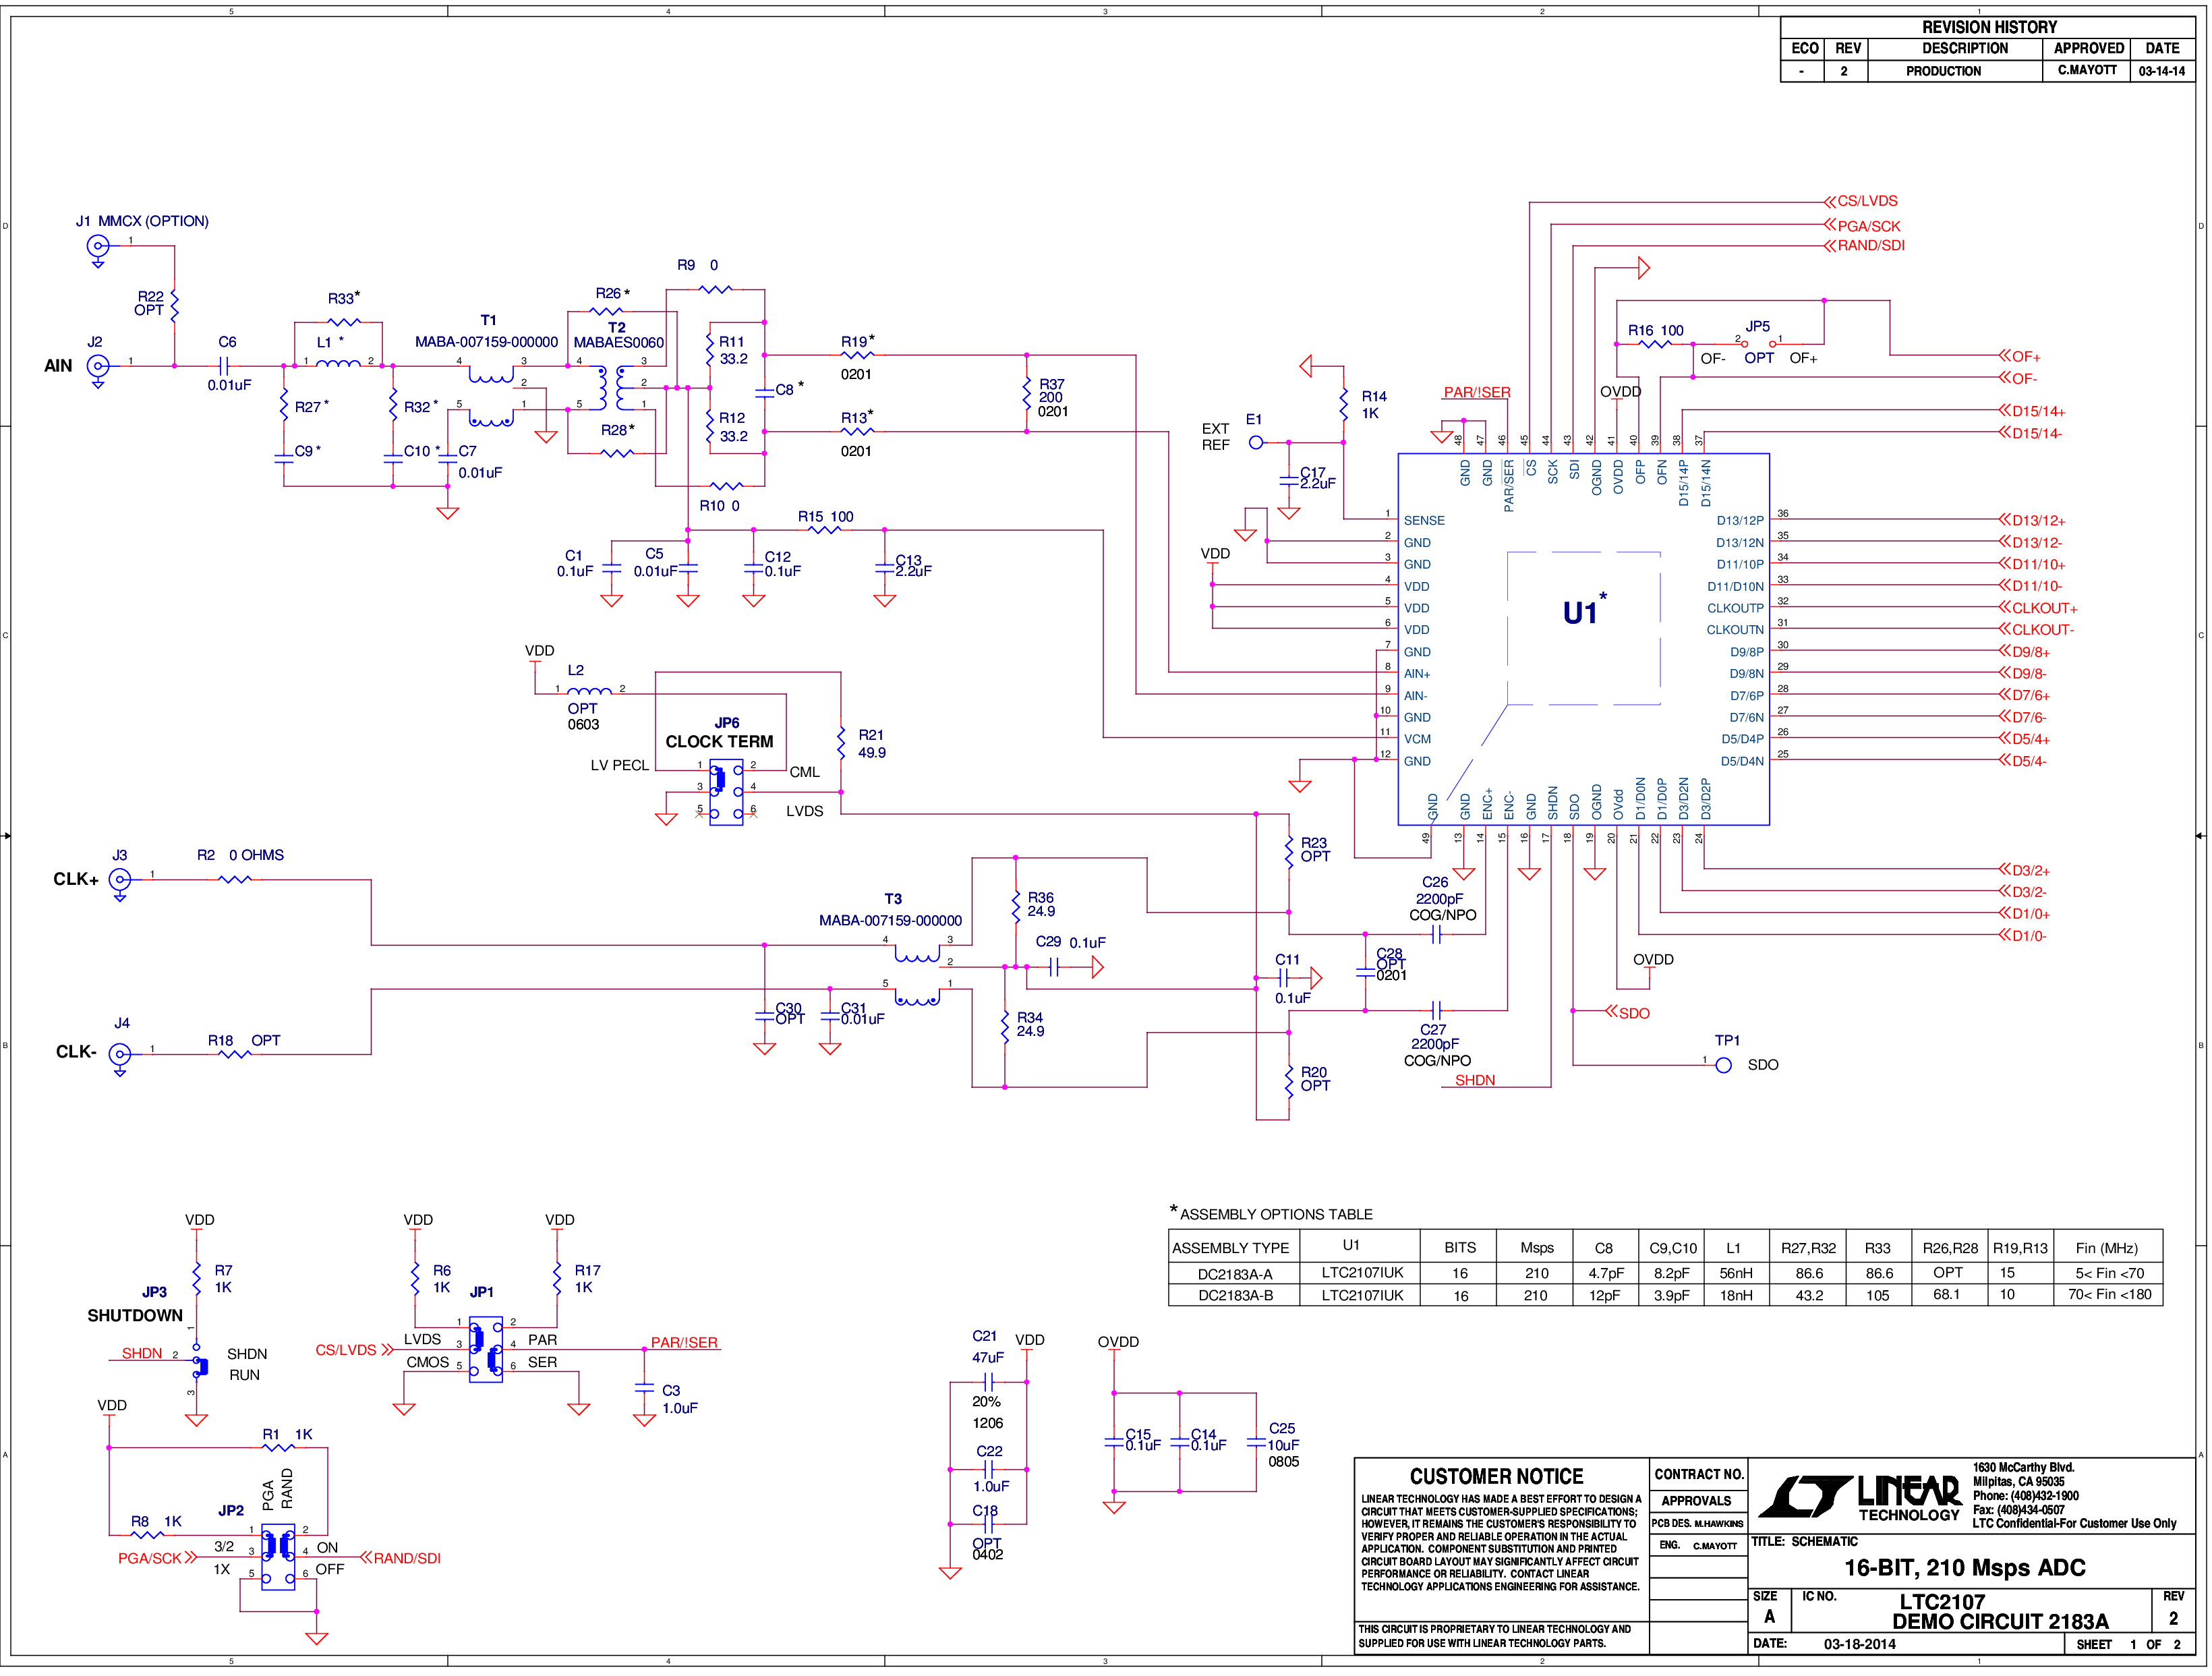Screen dimensions: 2212x1676
Task: Click the Linear Technology logo
Action: (1861, 1497)
